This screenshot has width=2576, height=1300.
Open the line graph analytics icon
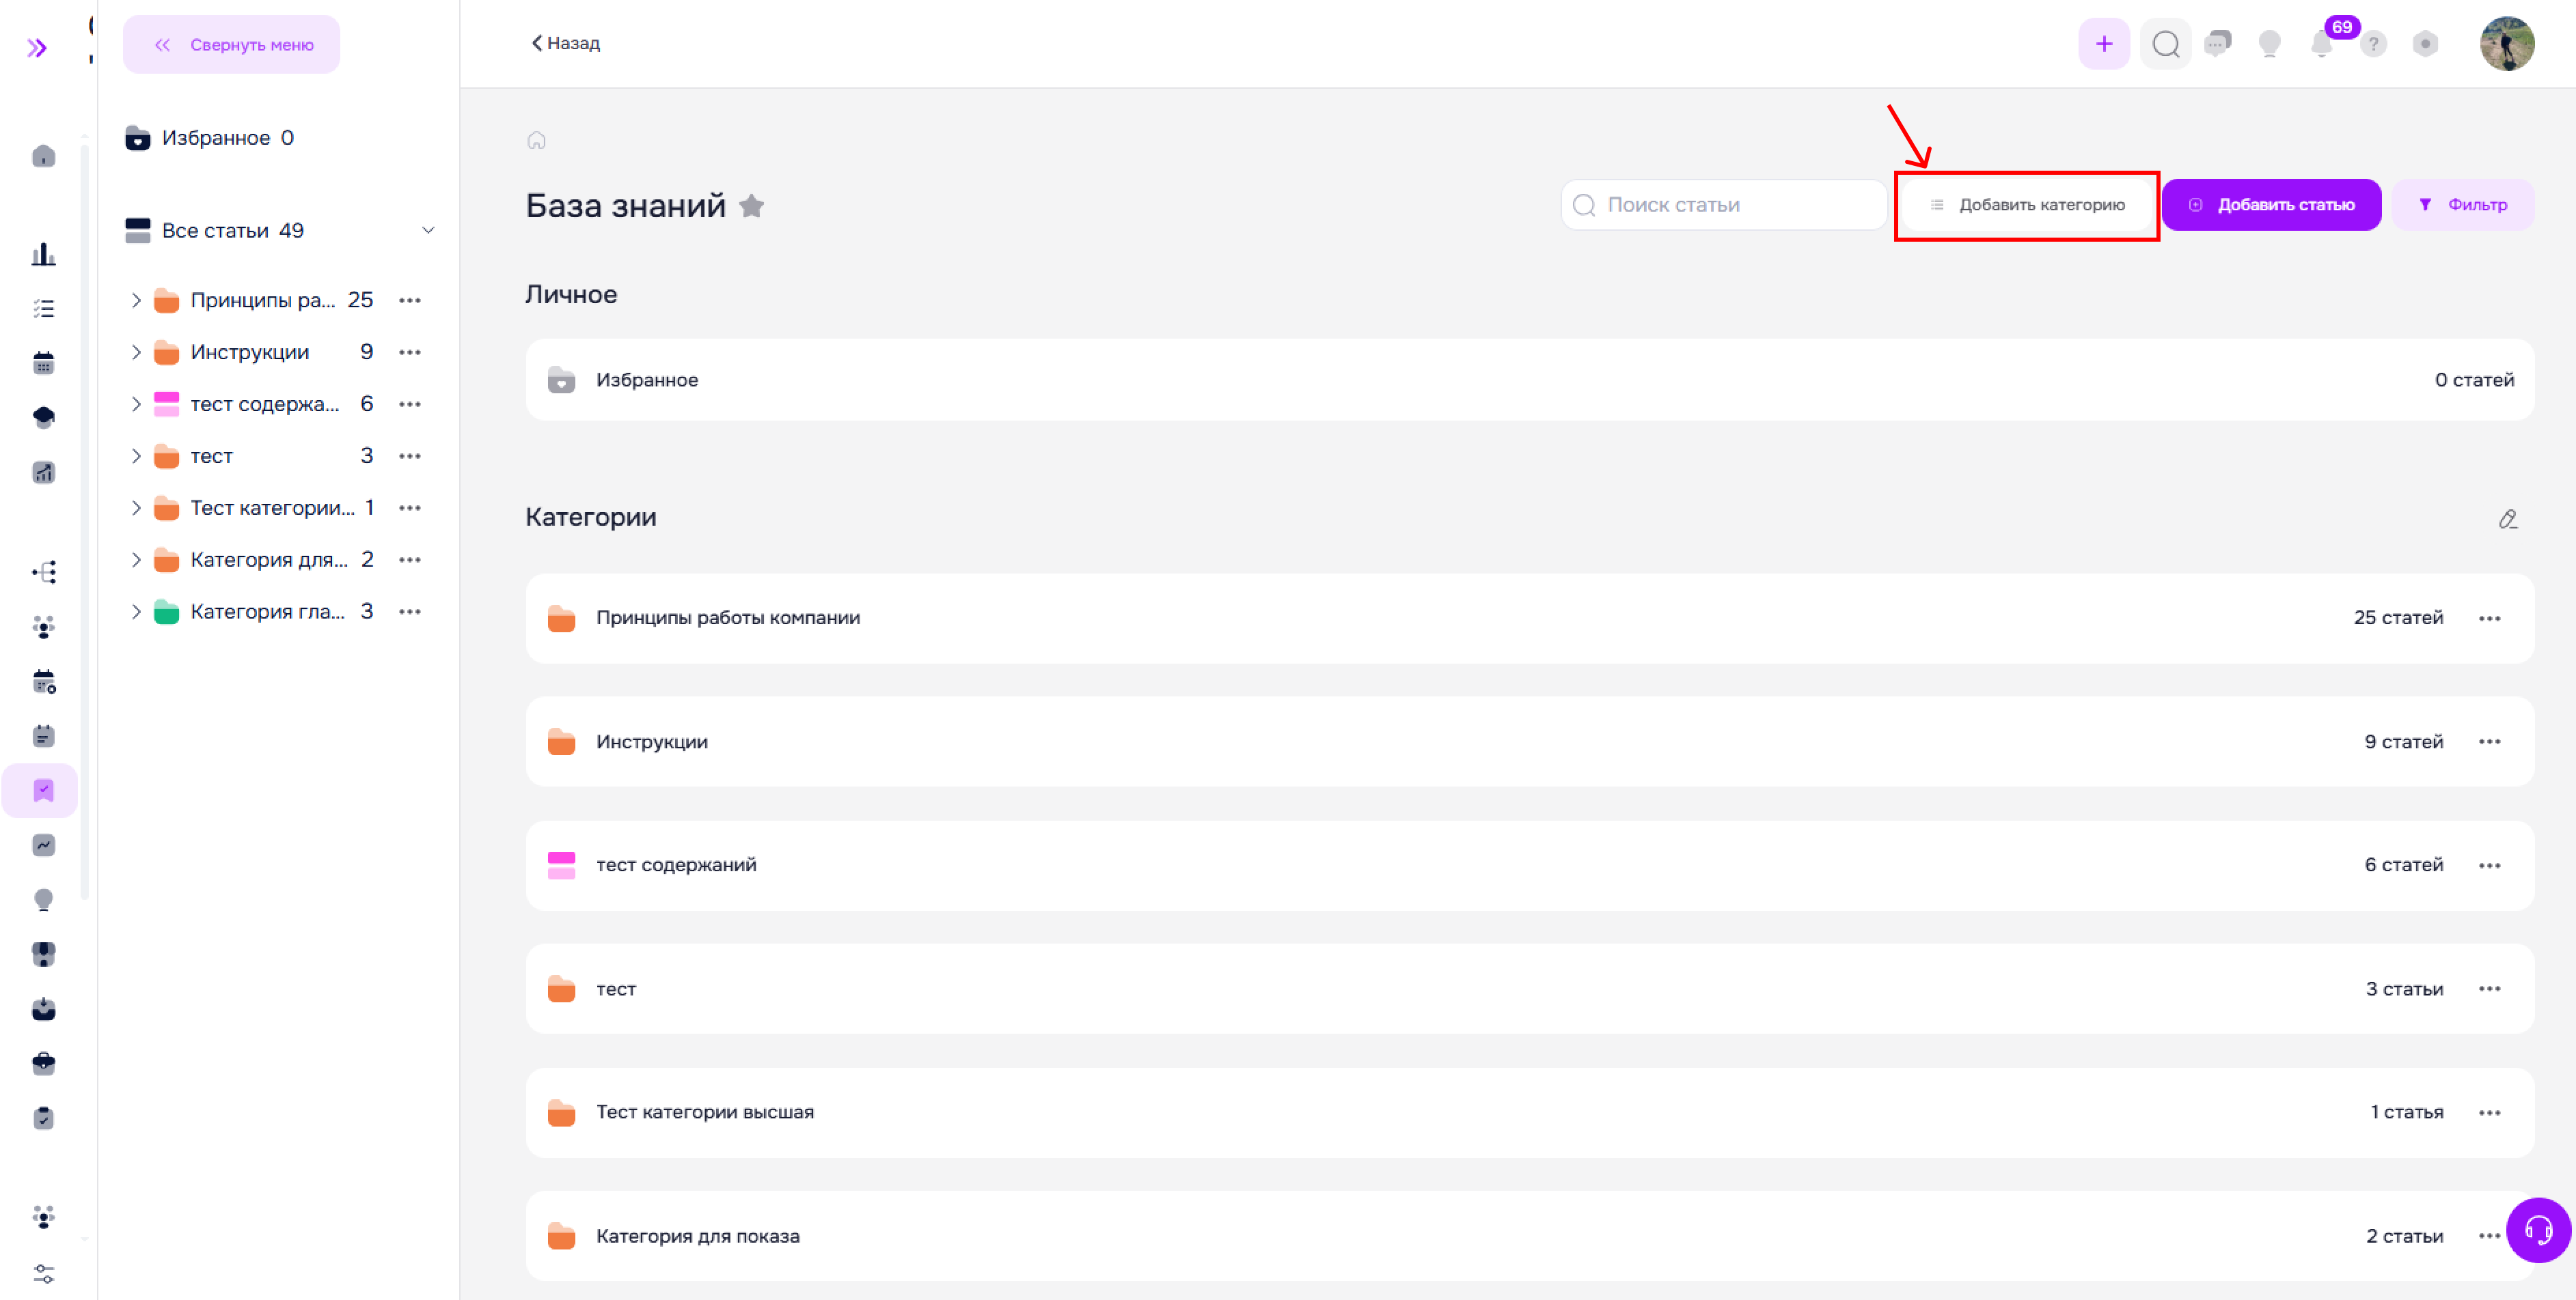pos(43,845)
